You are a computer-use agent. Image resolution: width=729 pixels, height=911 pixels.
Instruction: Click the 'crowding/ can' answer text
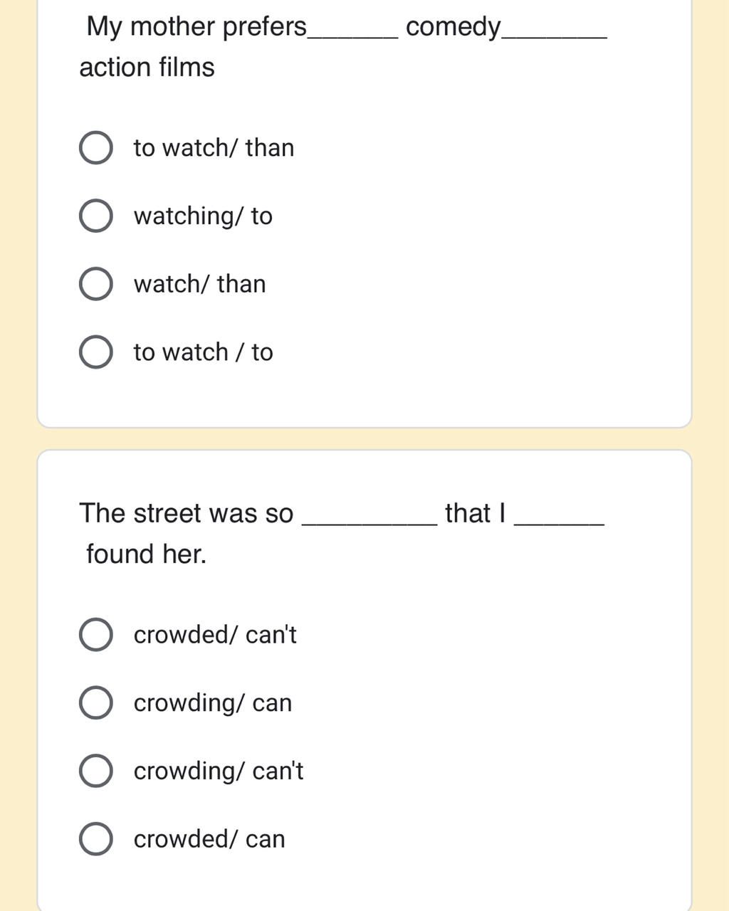click(x=213, y=703)
